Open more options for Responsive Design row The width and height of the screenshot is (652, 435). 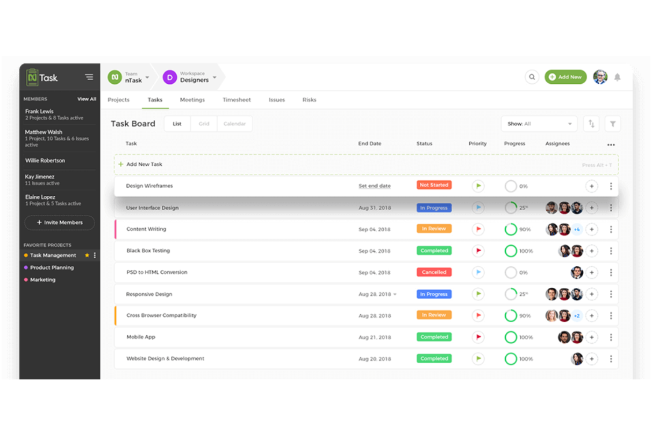coord(611,294)
